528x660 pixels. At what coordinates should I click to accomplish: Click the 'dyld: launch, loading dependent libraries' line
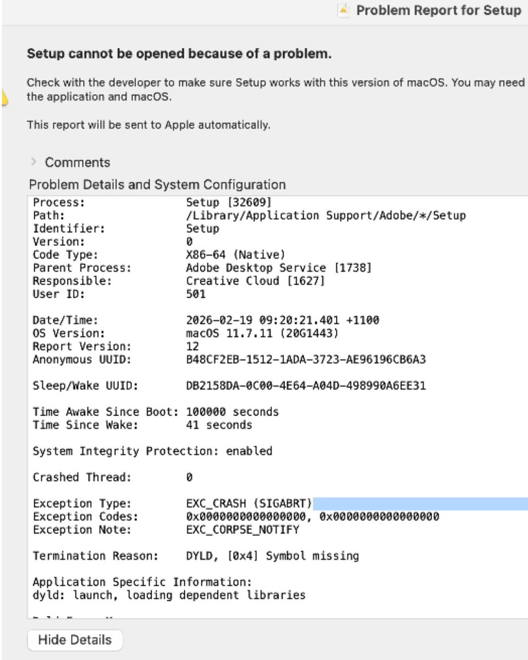pos(169,596)
